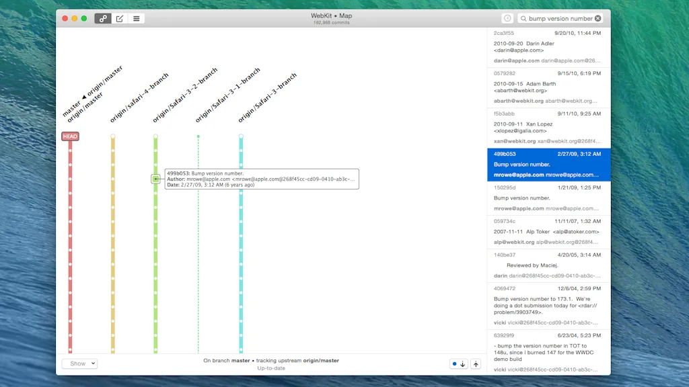689x387 pixels.
Task: Click the 499b053 commit tooltip
Action: point(261,179)
